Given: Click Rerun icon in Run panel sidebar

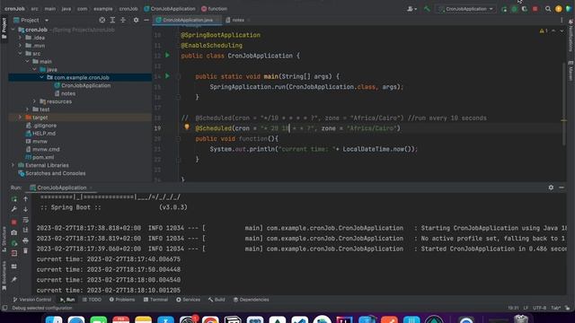Looking at the screenshot, I should tap(14, 199).
